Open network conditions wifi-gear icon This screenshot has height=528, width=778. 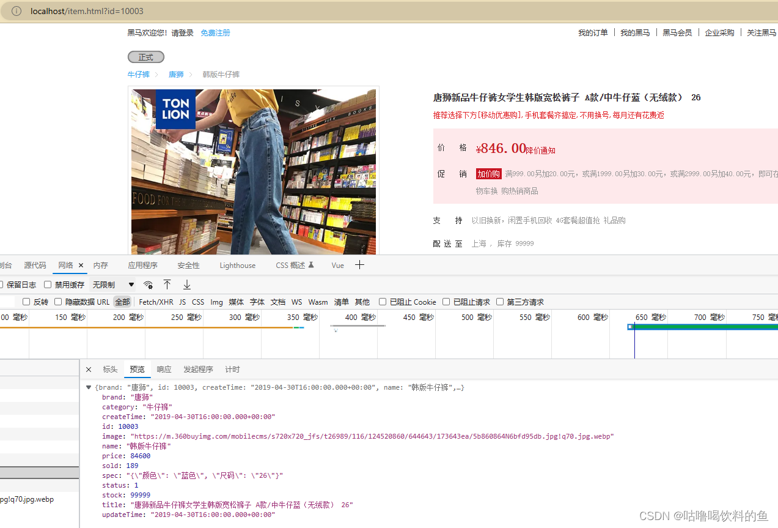pos(148,284)
